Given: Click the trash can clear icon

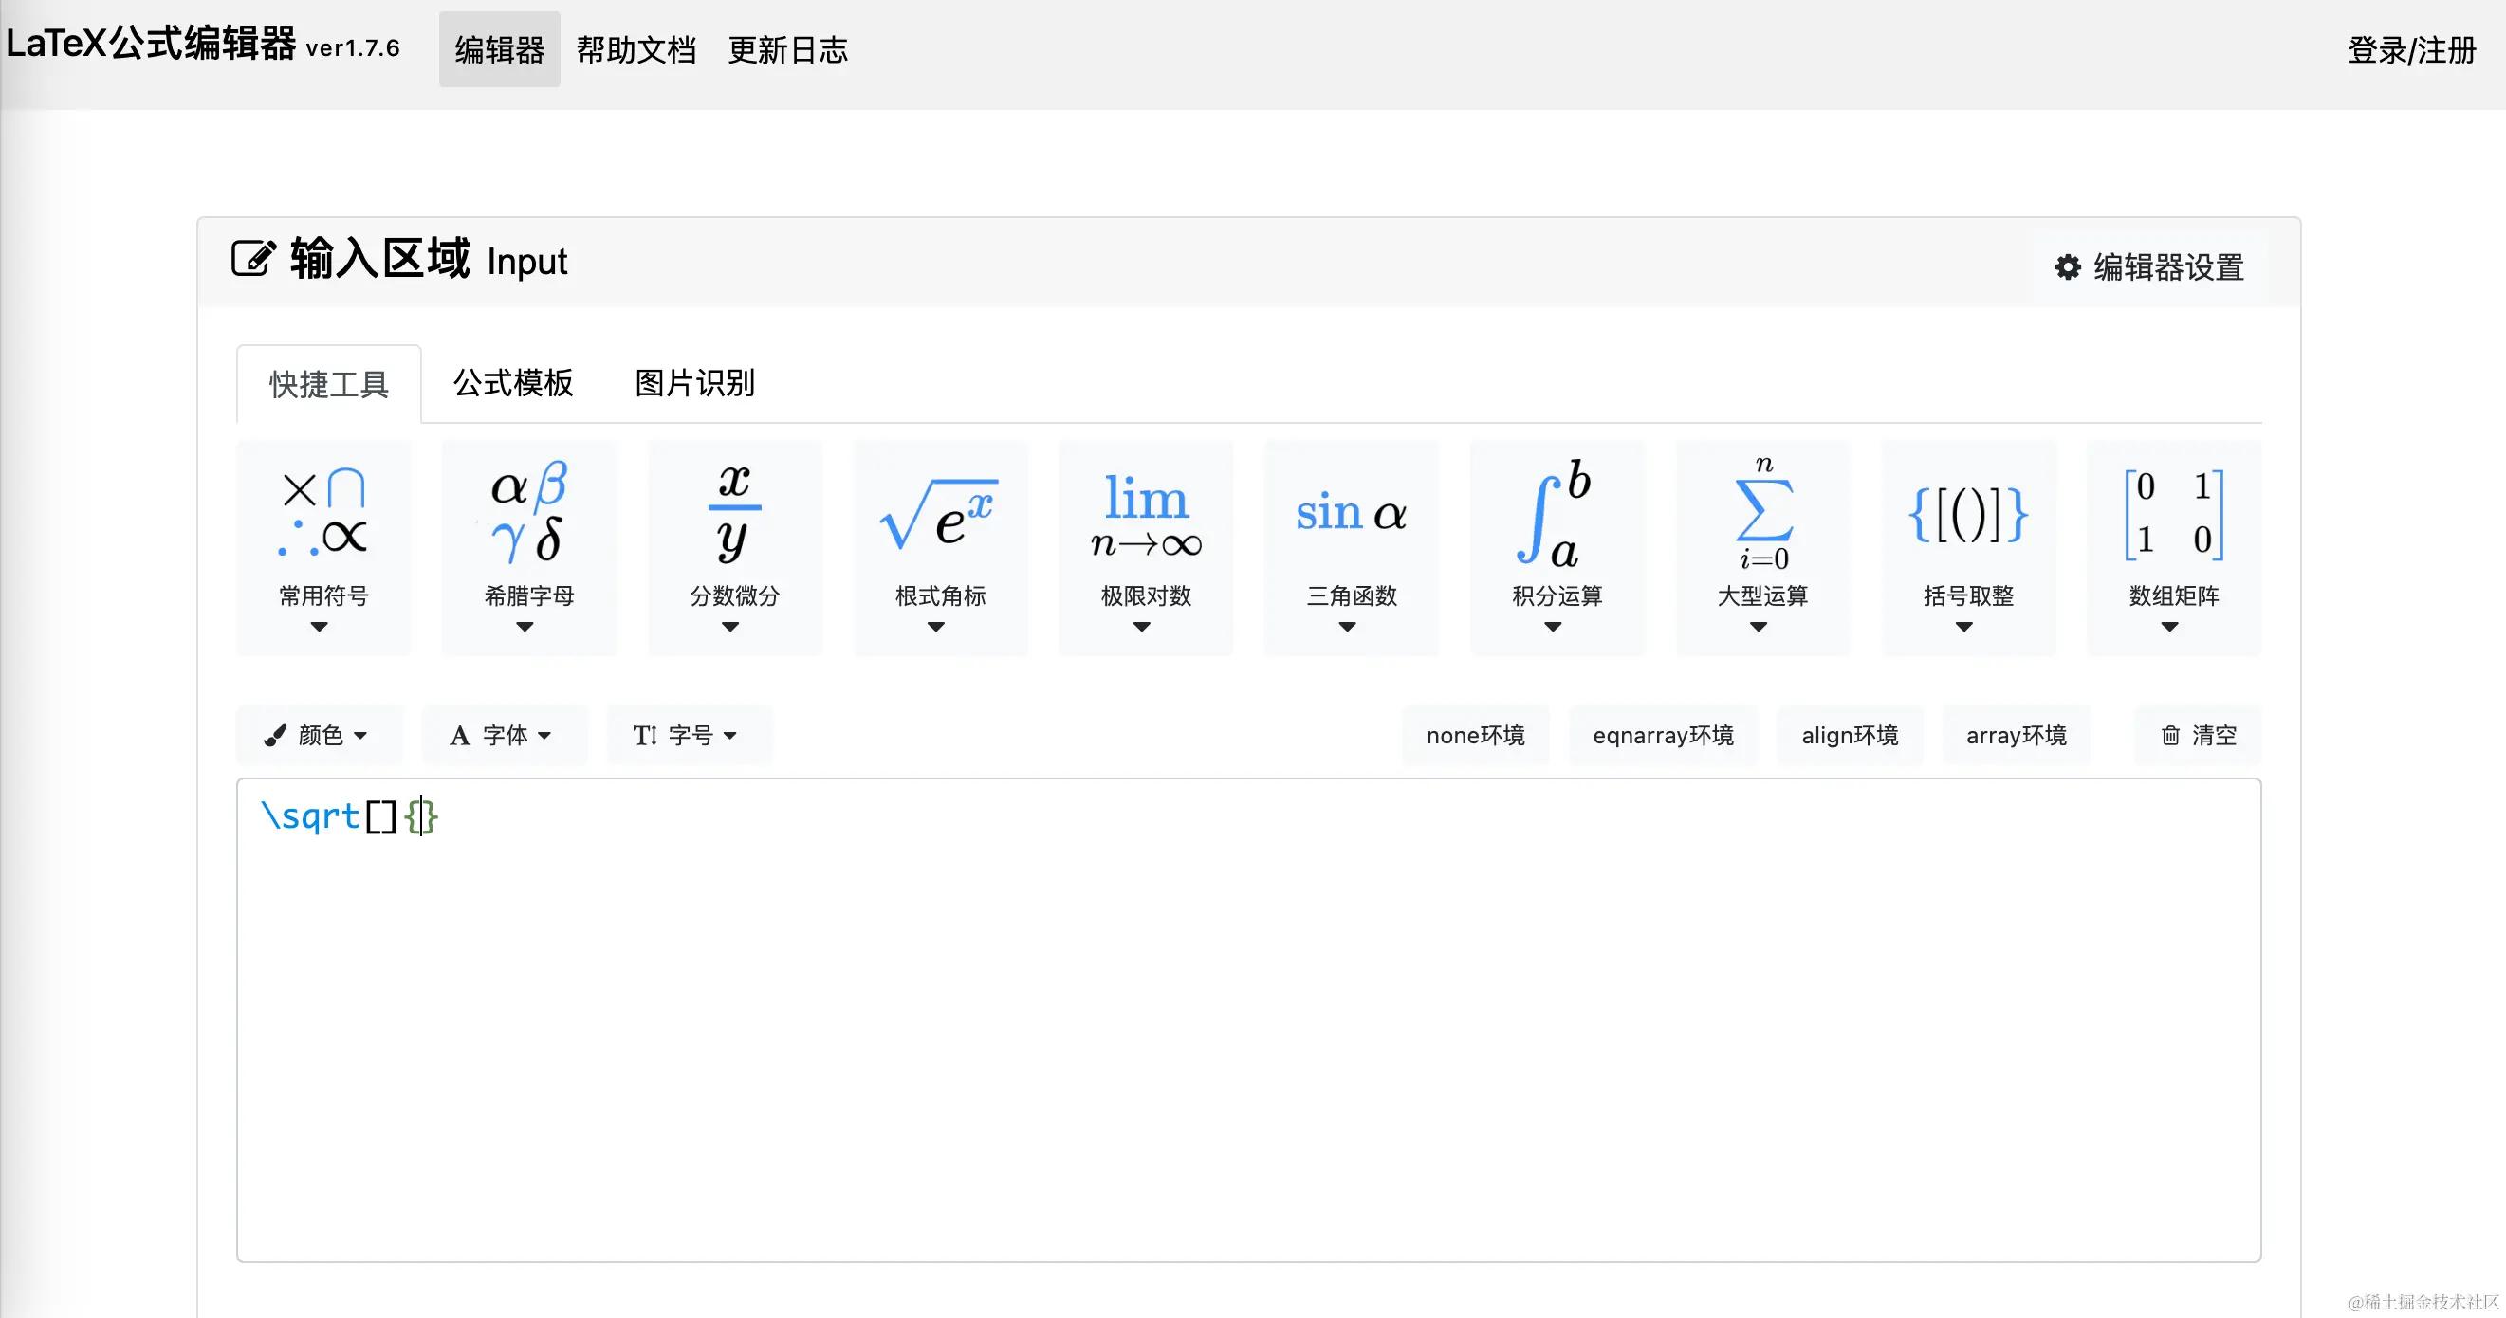Looking at the screenshot, I should [2170, 736].
